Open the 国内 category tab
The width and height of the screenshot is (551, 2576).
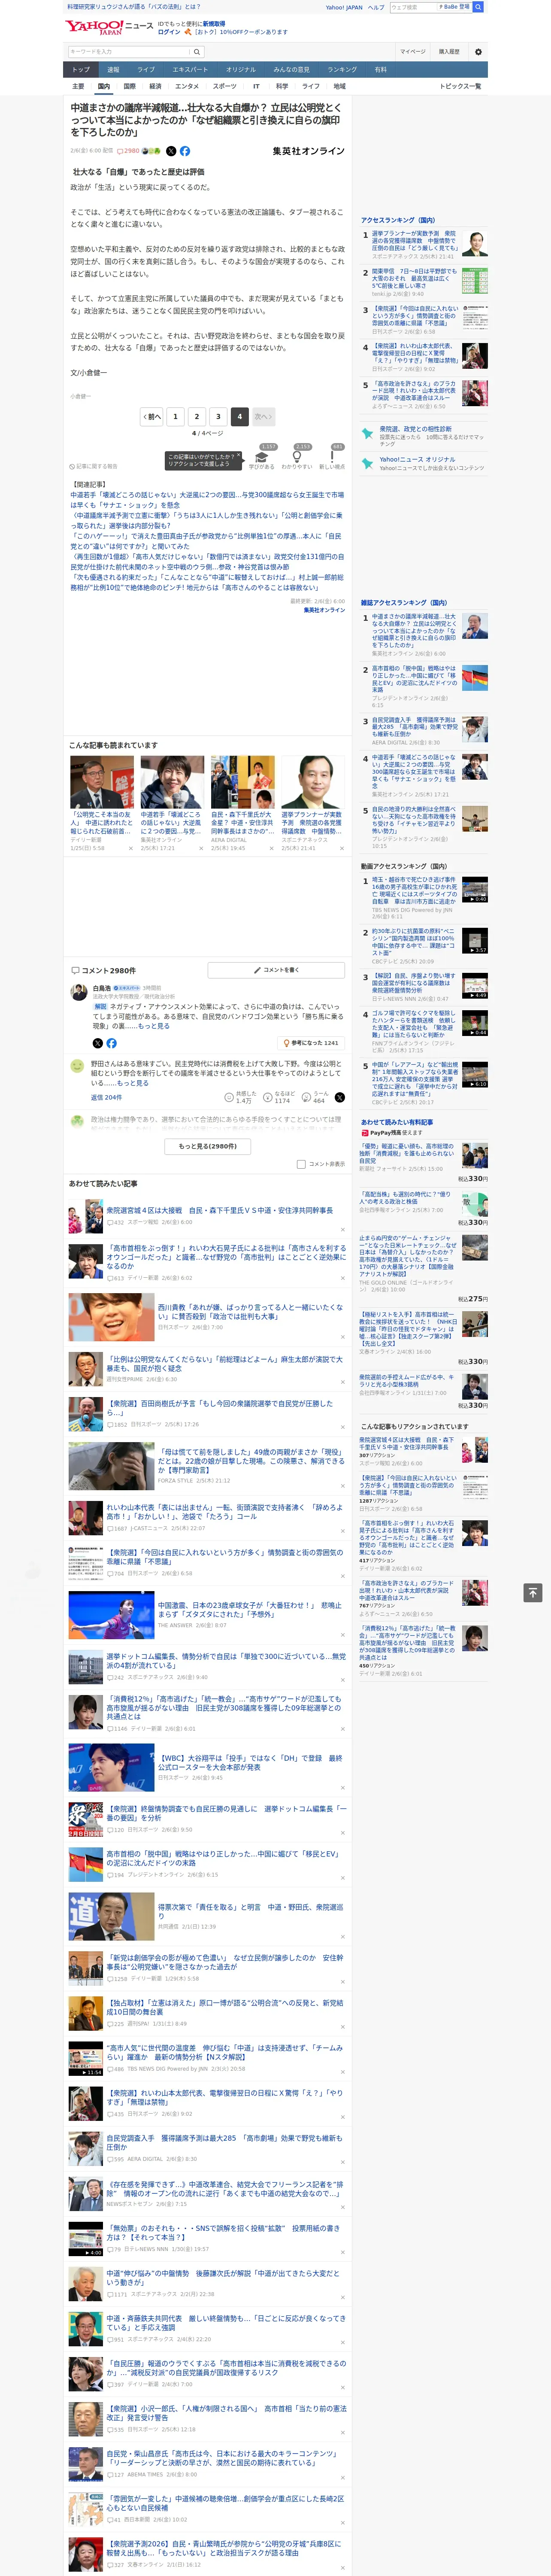[104, 86]
